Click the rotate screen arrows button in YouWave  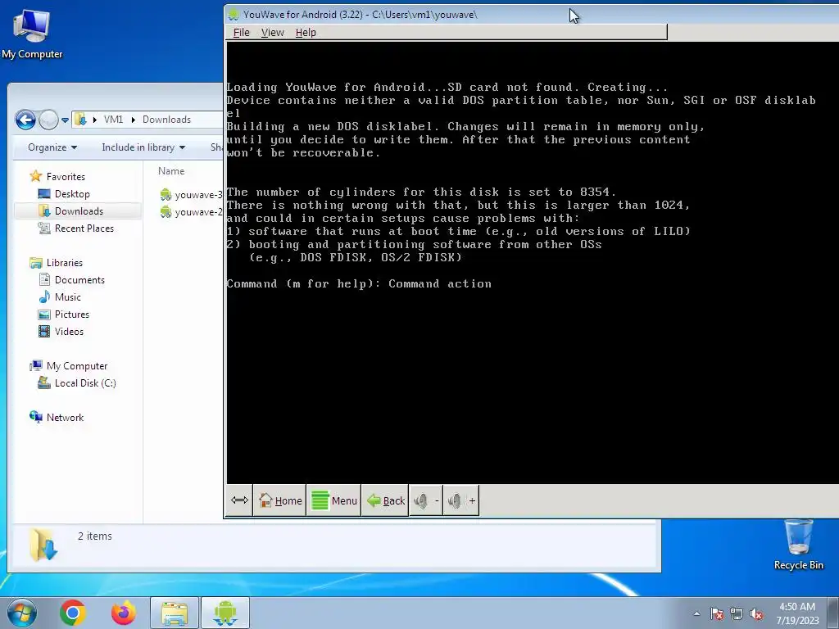[x=239, y=500]
